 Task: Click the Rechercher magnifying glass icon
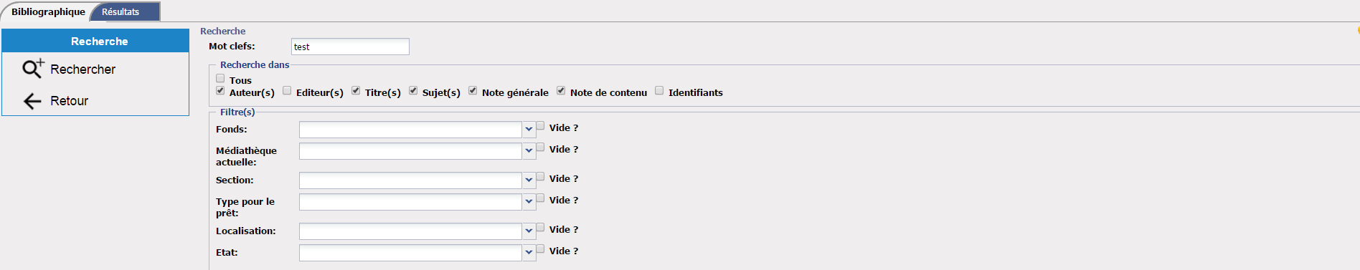click(x=33, y=68)
